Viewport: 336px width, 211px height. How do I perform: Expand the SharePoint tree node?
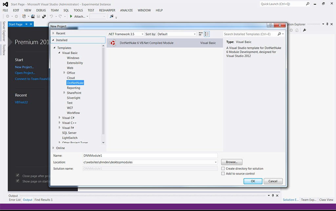(x=64, y=93)
